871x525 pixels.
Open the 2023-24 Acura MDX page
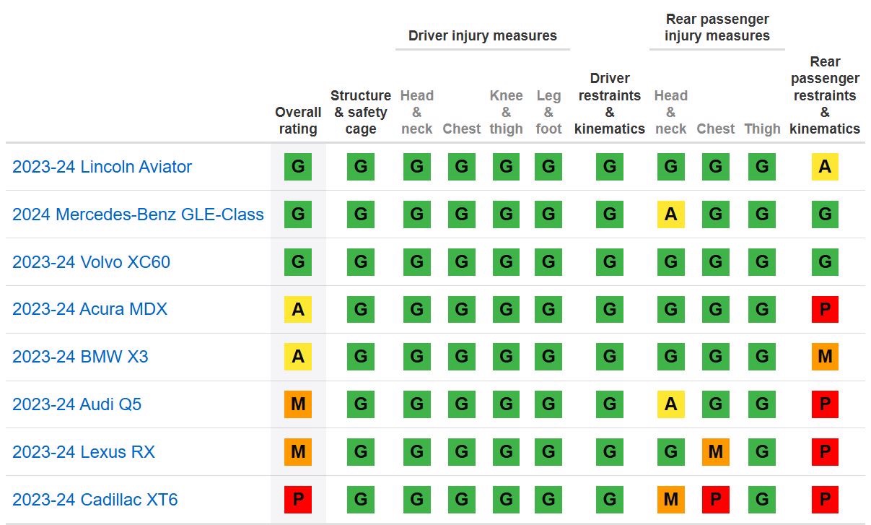(89, 309)
